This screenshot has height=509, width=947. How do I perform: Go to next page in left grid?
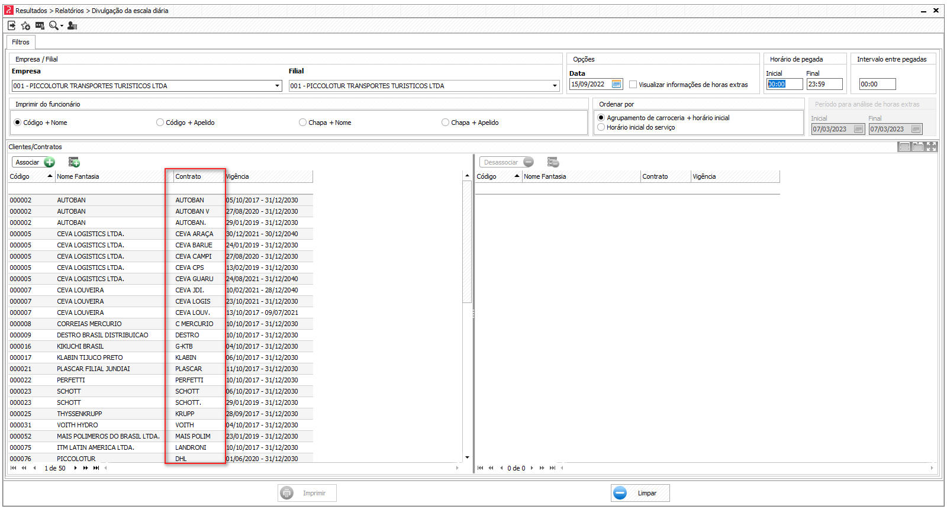pos(86,468)
